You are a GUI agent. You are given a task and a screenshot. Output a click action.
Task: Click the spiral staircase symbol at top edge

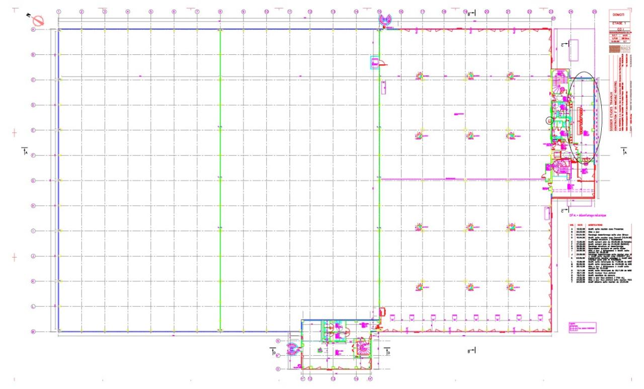click(386, 20)
